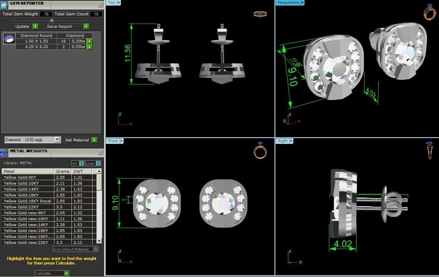
Task: Click the gem icon in Top viewport corner
Action: click(x=260, y=14)
